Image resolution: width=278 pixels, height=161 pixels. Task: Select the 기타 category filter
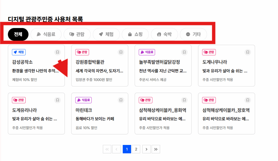coord(193,34)
